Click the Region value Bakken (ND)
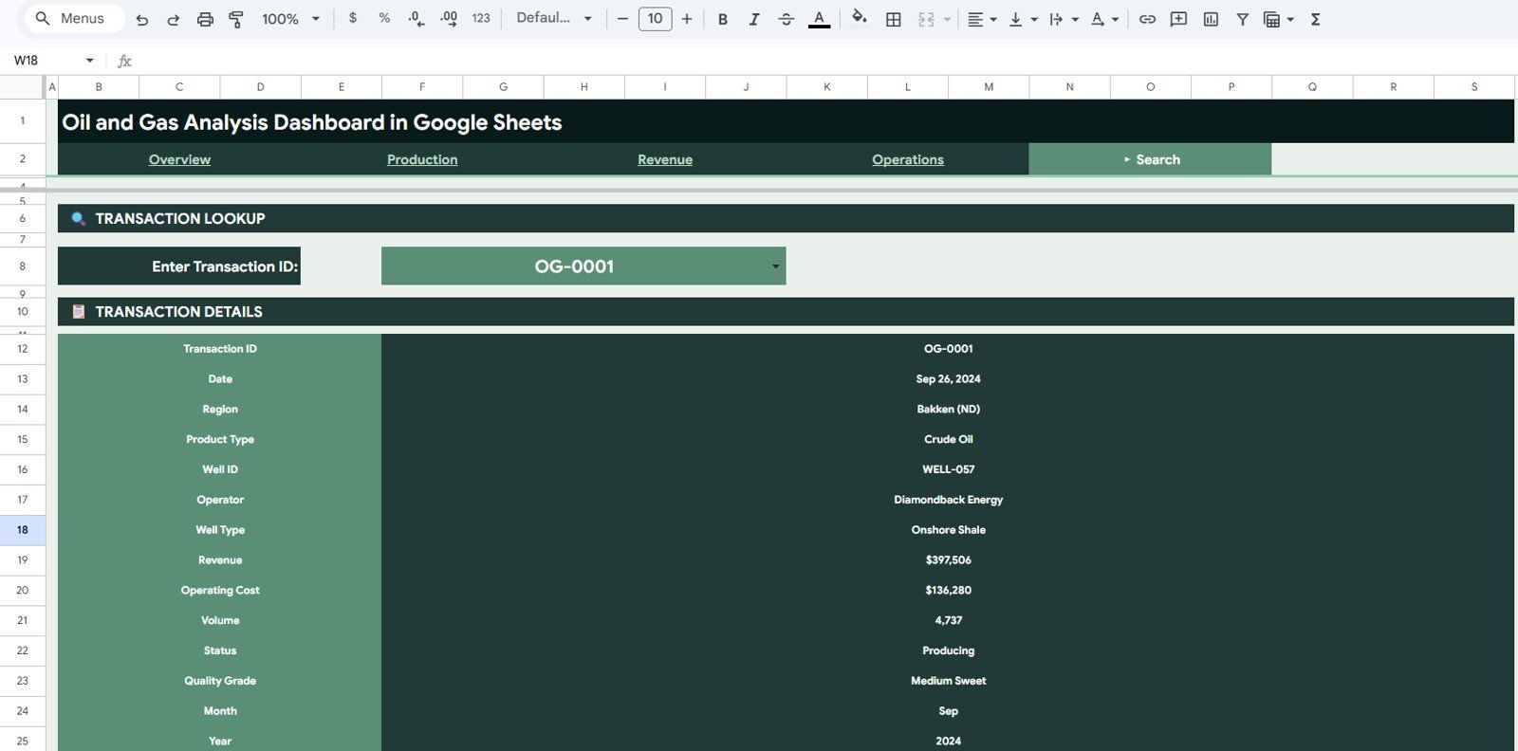Viewport: 1518px width, 751px height. (948, 409)
